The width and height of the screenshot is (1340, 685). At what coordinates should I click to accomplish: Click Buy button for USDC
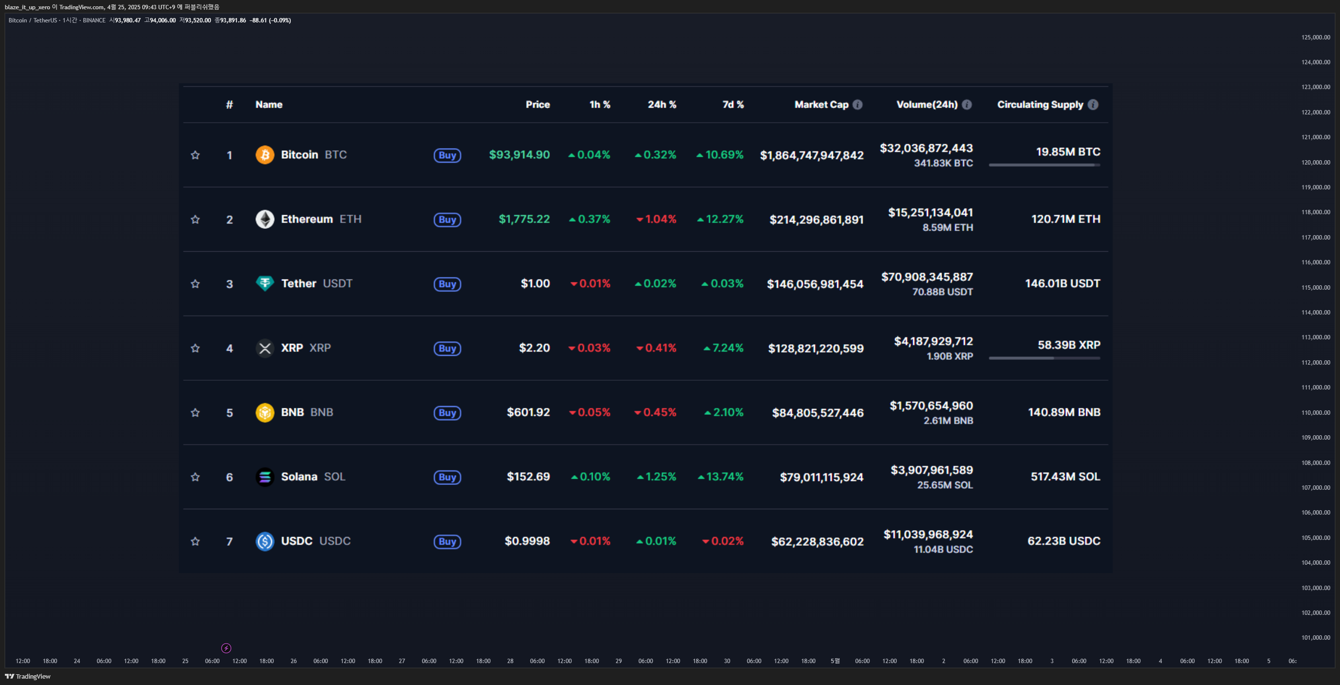click(447, 541)
